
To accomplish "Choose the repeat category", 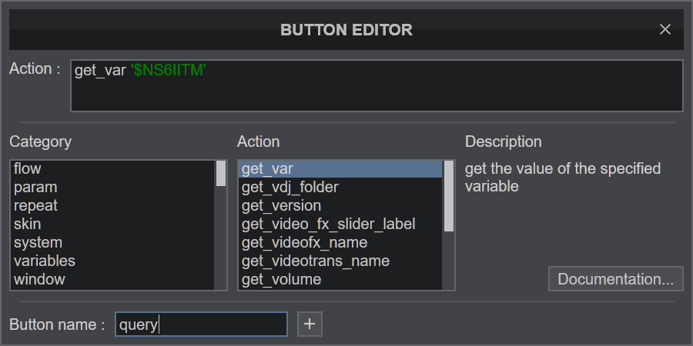I will click(112, 205).
